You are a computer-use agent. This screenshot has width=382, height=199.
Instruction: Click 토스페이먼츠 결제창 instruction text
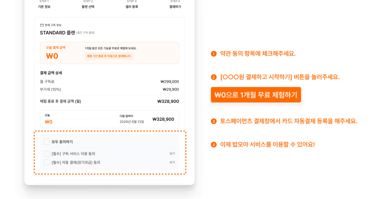tap(289, 121)
